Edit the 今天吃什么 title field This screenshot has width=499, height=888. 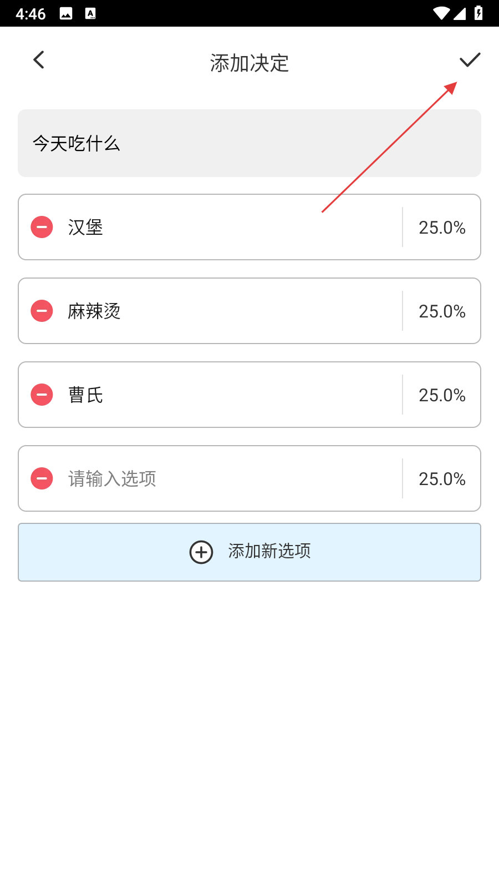[249, 143]
